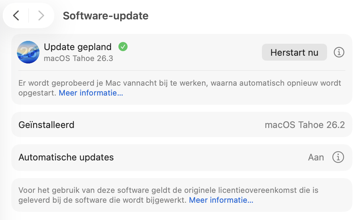Expand the Automatische updates row
Image resolution: width=356 pixels, height=220 pixels.
(x=66, y=157)
